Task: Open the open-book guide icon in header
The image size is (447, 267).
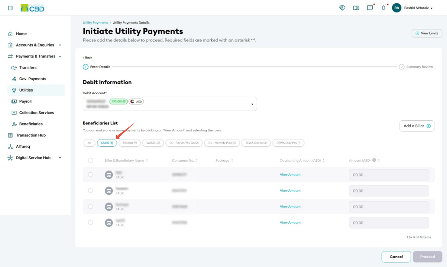Action: tap(356, 8)
